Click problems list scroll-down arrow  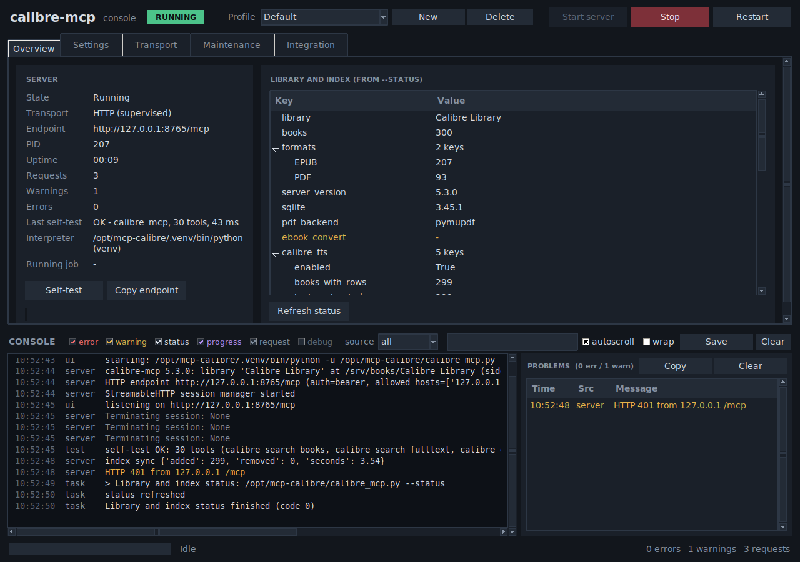[782, 527]
